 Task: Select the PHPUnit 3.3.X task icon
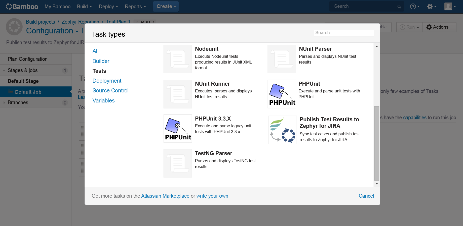(x=178, y=129)
